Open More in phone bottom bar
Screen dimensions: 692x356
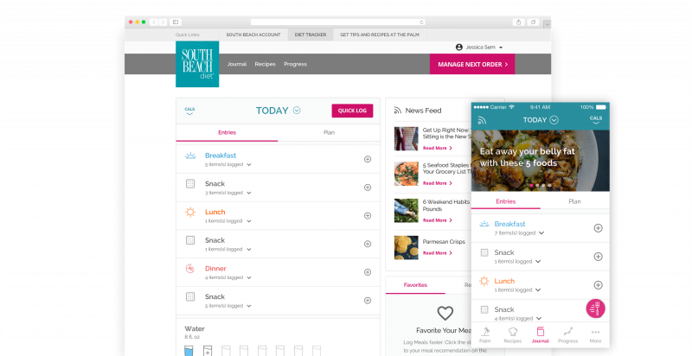[x=595, y=336]
